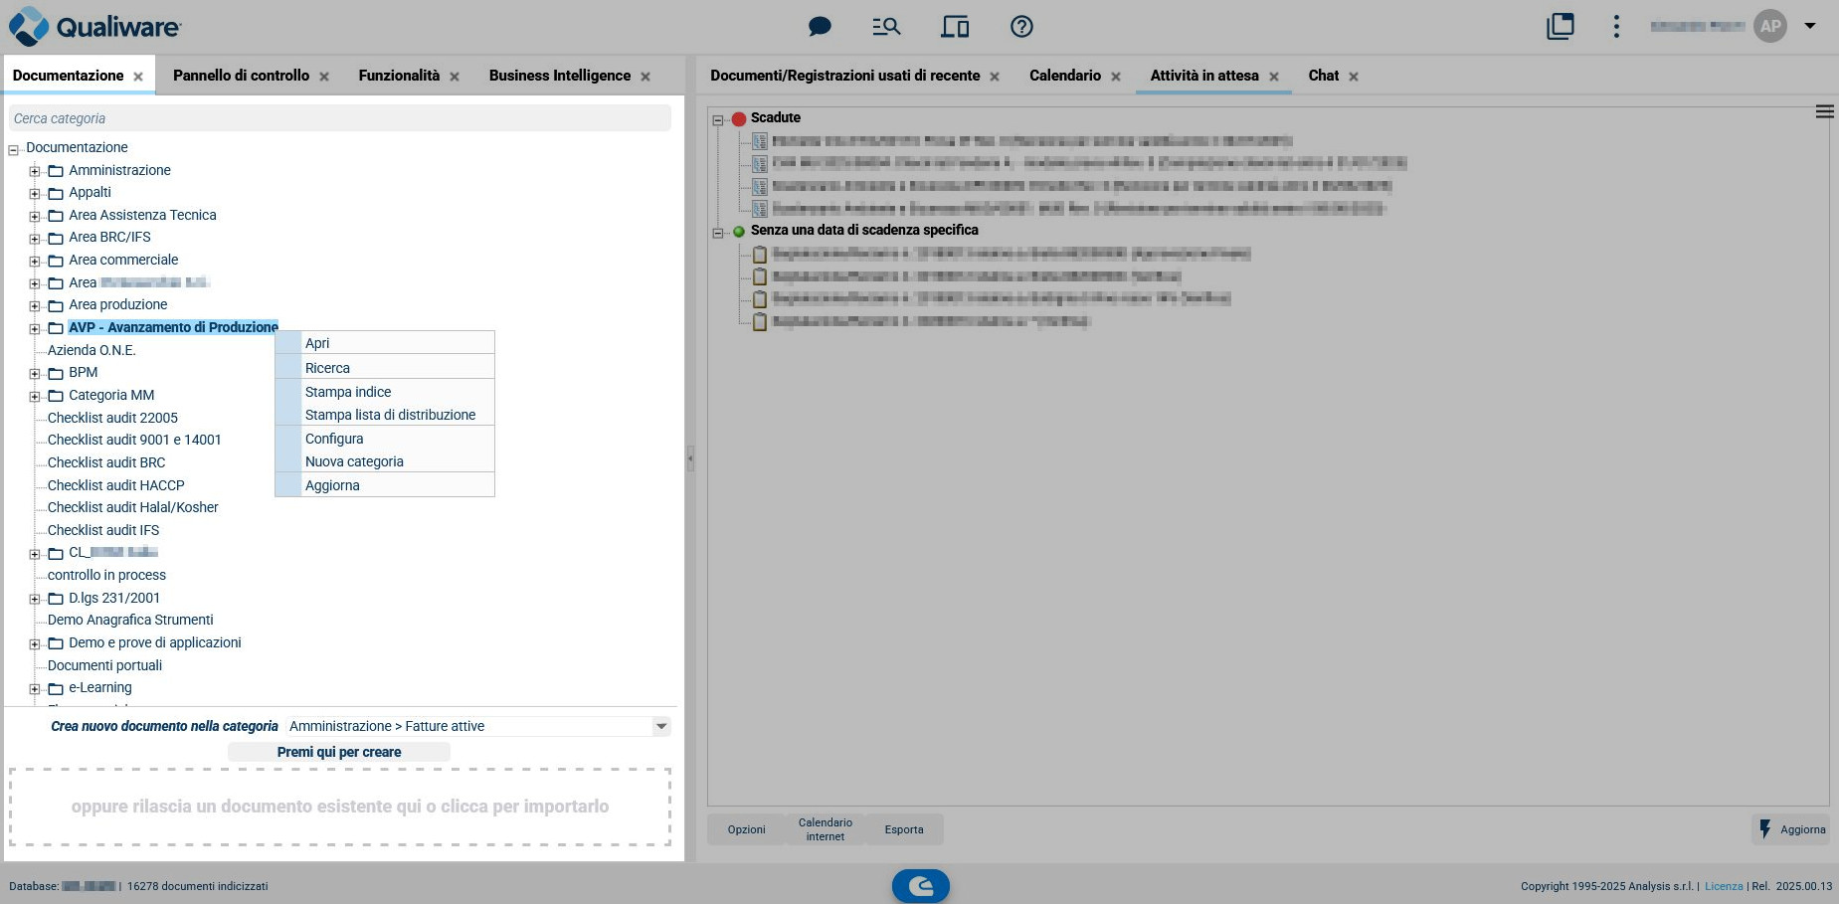This screenshot has width=1839, height=904.
Task: Select Stampa indice in context menu
Action: coord(385,392)
